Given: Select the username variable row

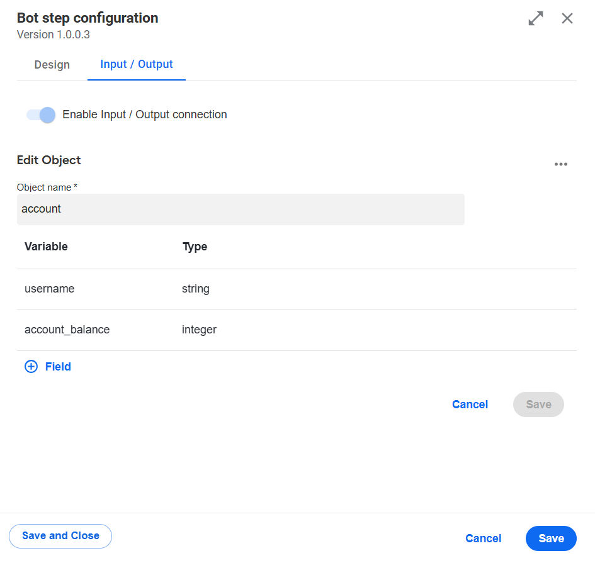Looking at the screenshot, I should [297, 289].
